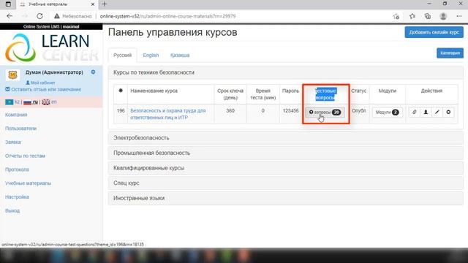Click the Тестовые вопросы column header
The width and height of the screenshot is (468, 263).
(x=325, y=94)
